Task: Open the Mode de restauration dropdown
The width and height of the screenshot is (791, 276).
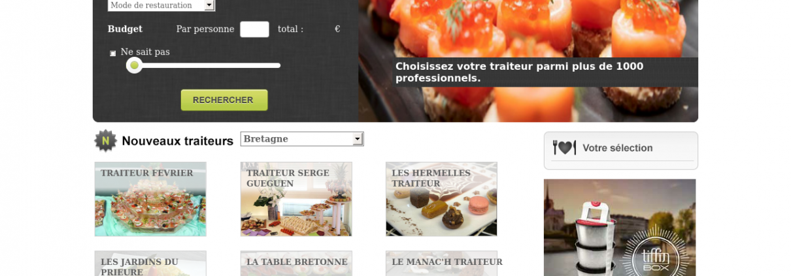Action: 161,5
